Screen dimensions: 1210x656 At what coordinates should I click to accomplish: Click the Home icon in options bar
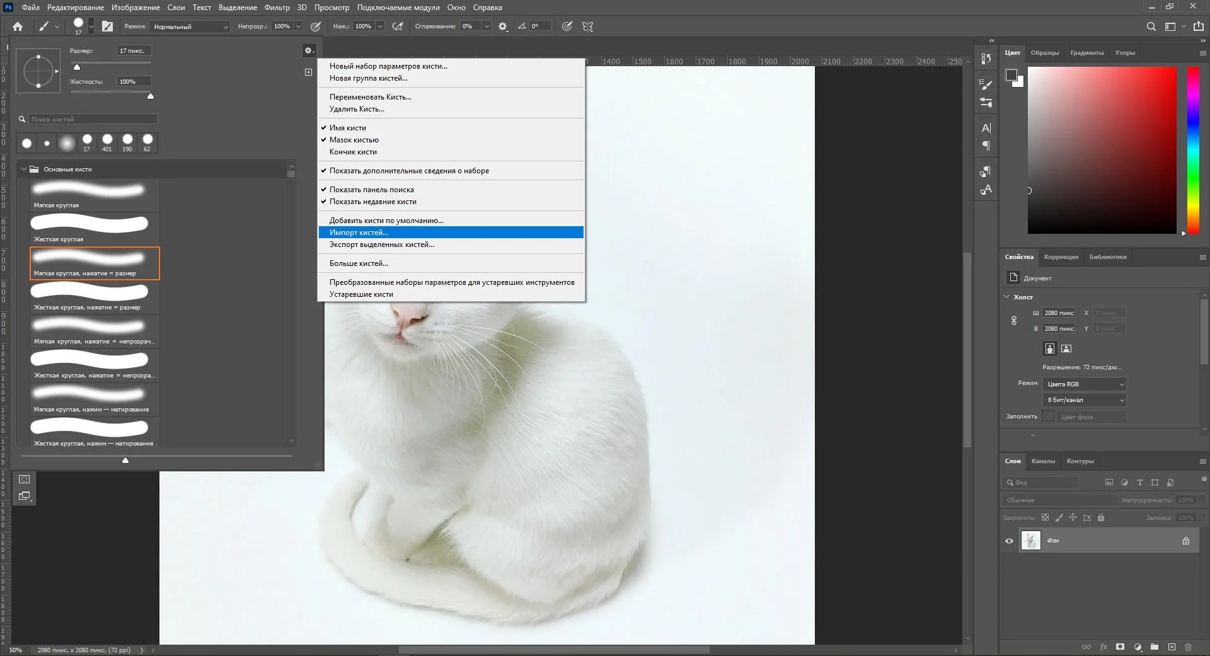click(18, 26)
